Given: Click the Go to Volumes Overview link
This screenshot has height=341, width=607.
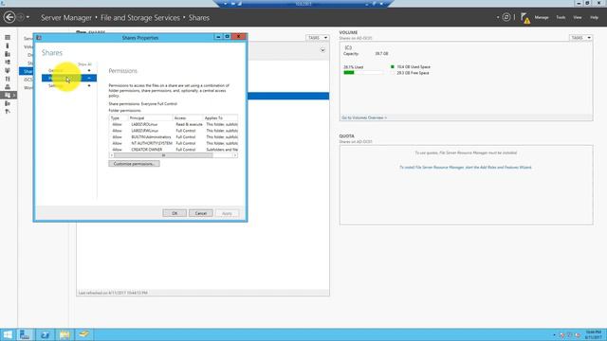Looking at the screenshot, I should click(x=364, y=117).
